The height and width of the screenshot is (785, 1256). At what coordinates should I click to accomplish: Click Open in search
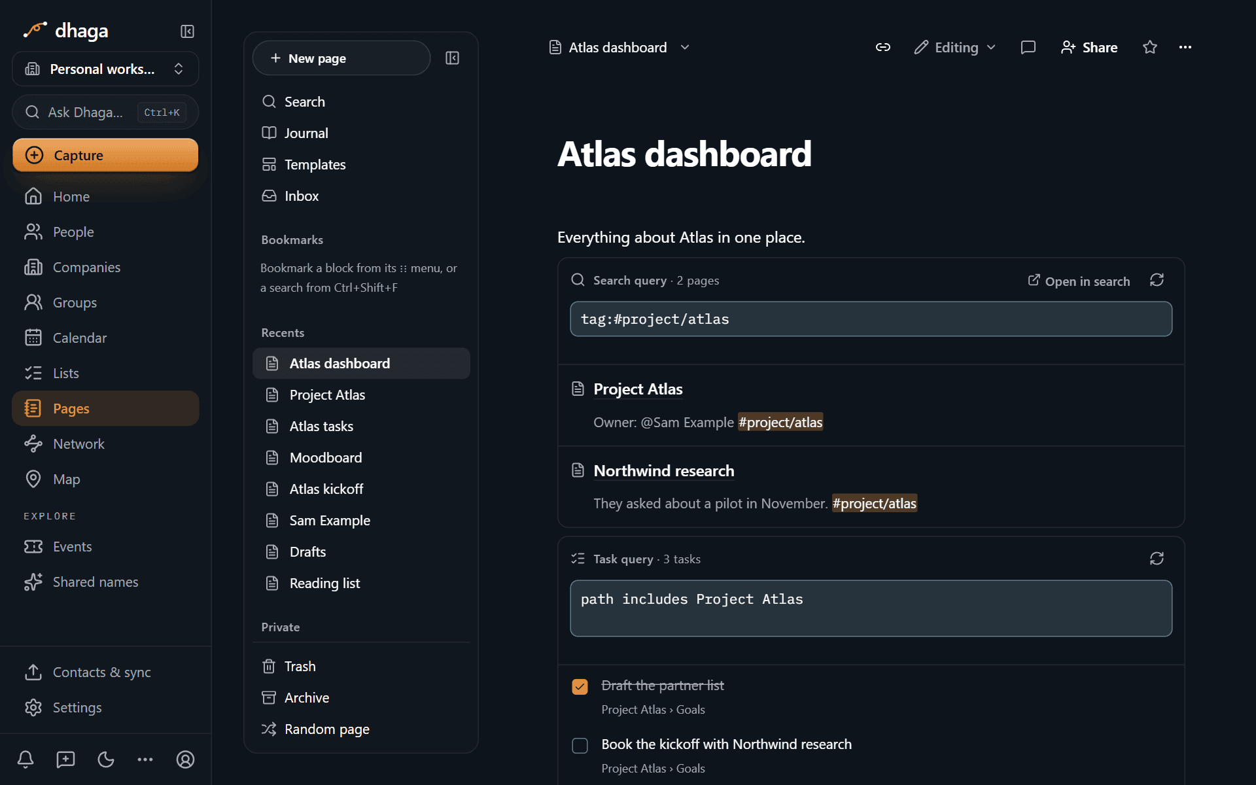point(1079,281)
